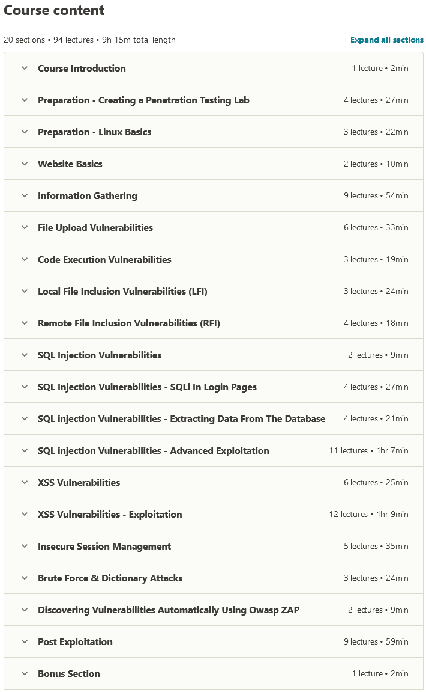
Task: Expand Insecure Session Management chevron
Action: pos(25,546)
